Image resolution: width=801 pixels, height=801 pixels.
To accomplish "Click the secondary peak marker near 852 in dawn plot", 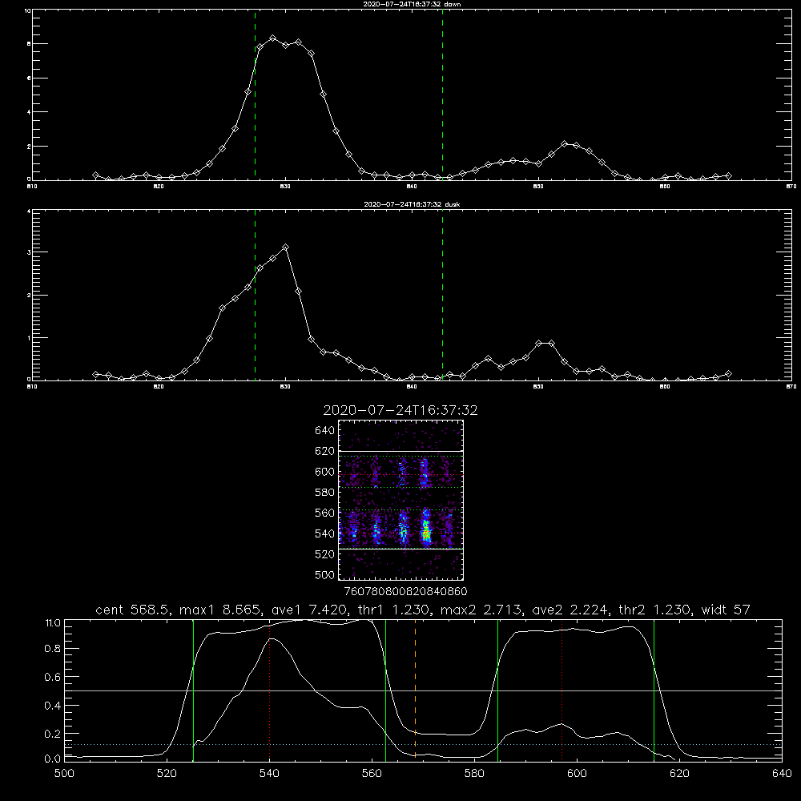I will point(564,144).
